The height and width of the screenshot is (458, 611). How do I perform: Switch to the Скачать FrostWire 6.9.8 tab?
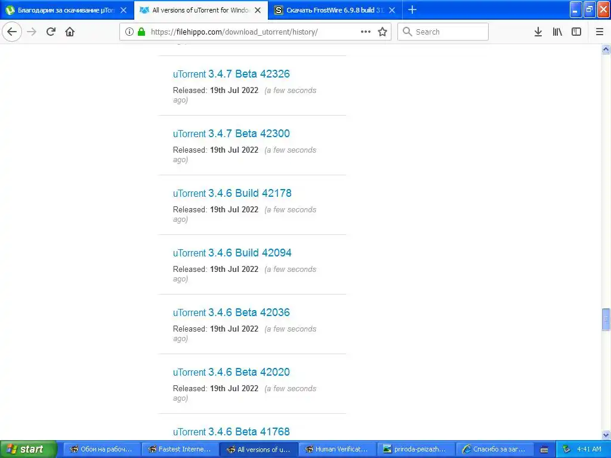(x=335, y=10)
